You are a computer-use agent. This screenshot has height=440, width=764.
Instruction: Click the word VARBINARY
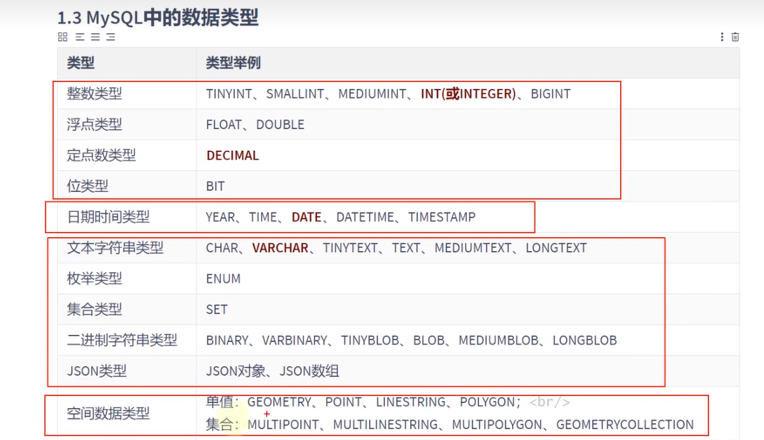click(x=295, y=340)
